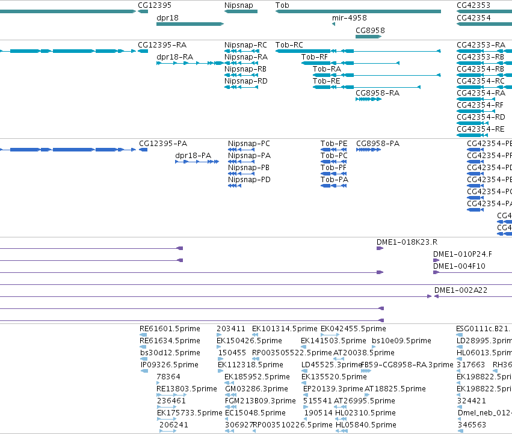Viewport: 512px width, 434px height.
Task: Select the CG12395-PA protein feature
Action: pos(143,150)
